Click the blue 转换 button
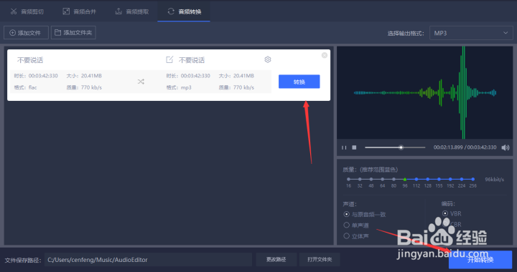517x272 pixels. point(299,82)
